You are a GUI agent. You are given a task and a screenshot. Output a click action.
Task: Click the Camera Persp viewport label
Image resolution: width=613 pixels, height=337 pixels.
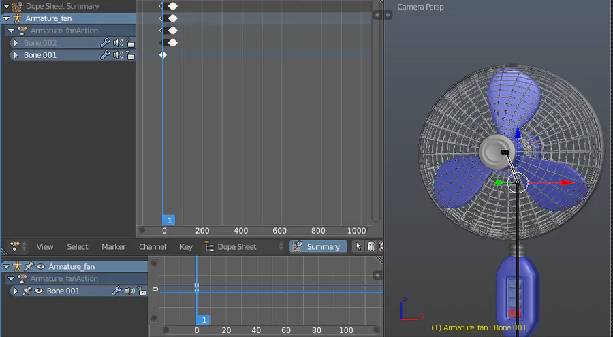420,7
